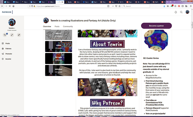The height and width of the screenshot is (117, 193).
Task: Open page actions three-dot menu
Action: coord(113,6)
